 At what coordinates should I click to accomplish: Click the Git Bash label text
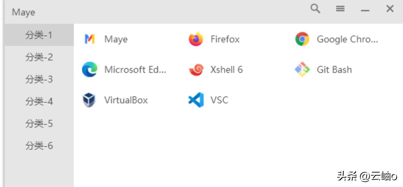click(334, 70)
